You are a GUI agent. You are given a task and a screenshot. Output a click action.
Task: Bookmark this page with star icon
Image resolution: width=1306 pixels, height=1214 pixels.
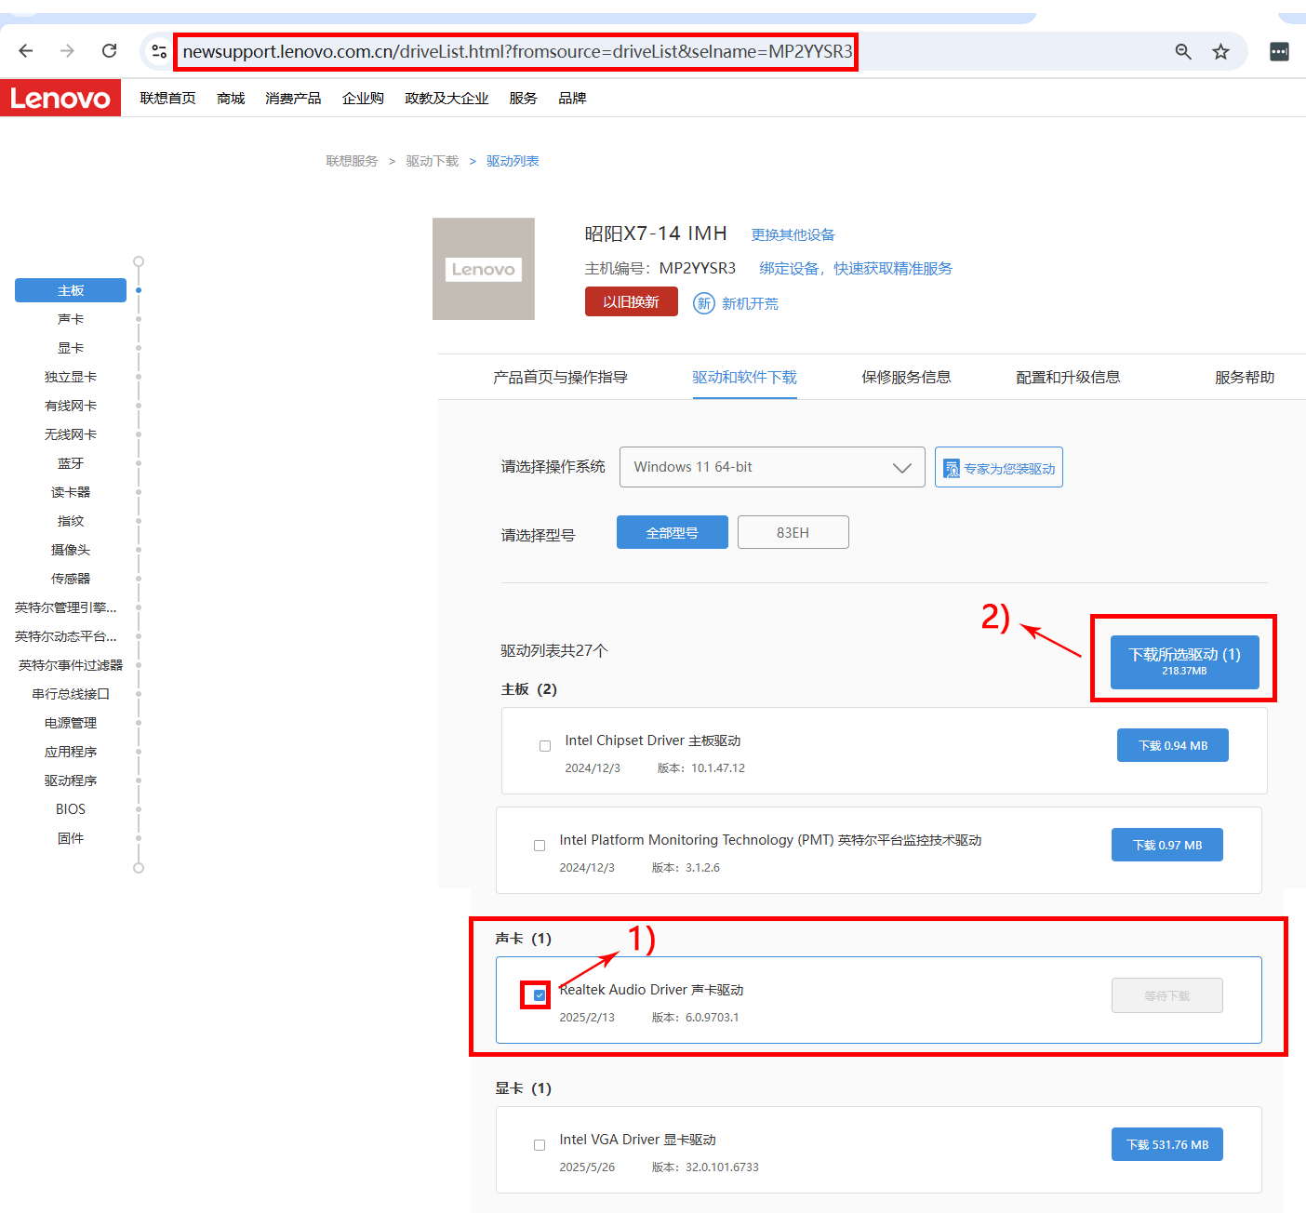pyautogui.click(x=1221, y=51)
